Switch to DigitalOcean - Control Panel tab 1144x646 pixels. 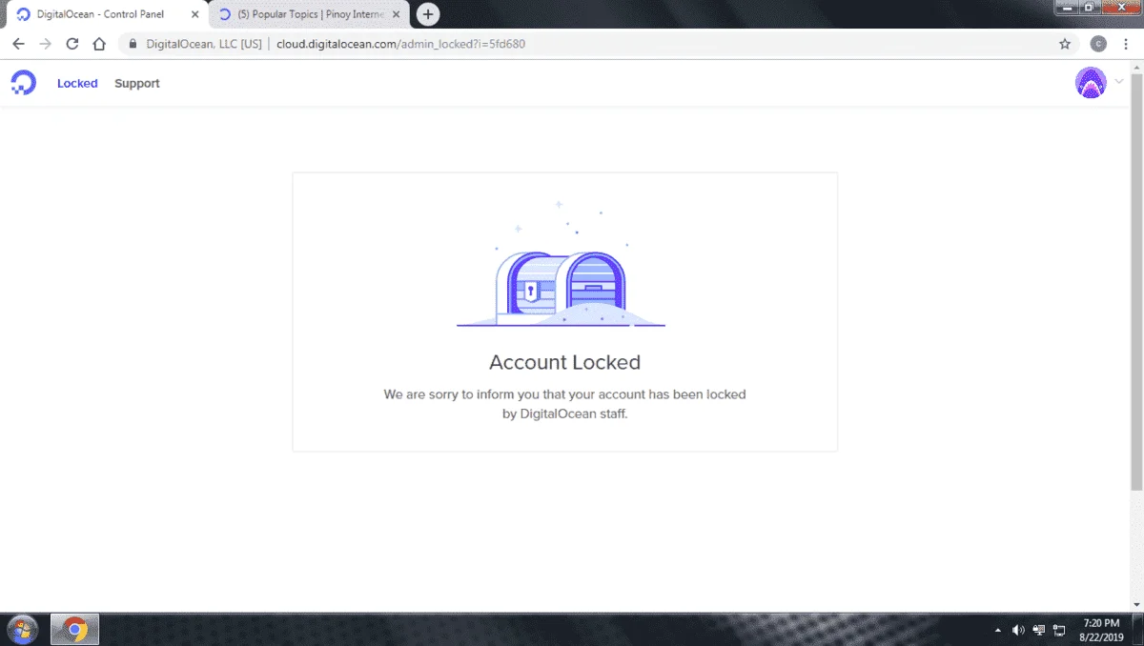[x=107, y=14]
